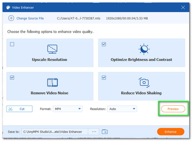Open the output folder icon
Screen dimensions: 192x141
pyautogui.click(x=105, y=132)
